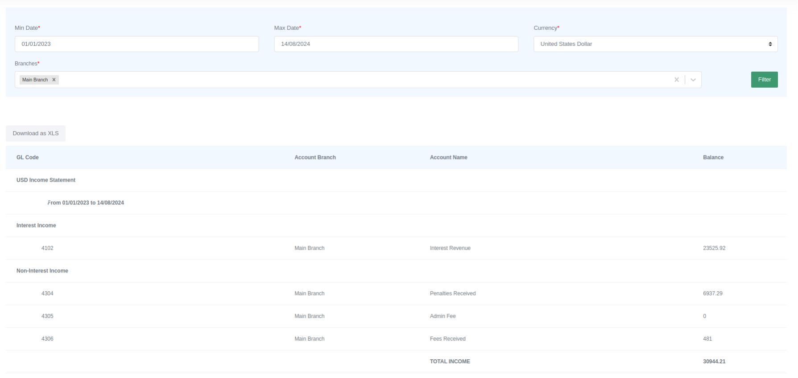Select the Penalties Received account name
Screen dimensions: 798x378
click(x=452, y=294)
